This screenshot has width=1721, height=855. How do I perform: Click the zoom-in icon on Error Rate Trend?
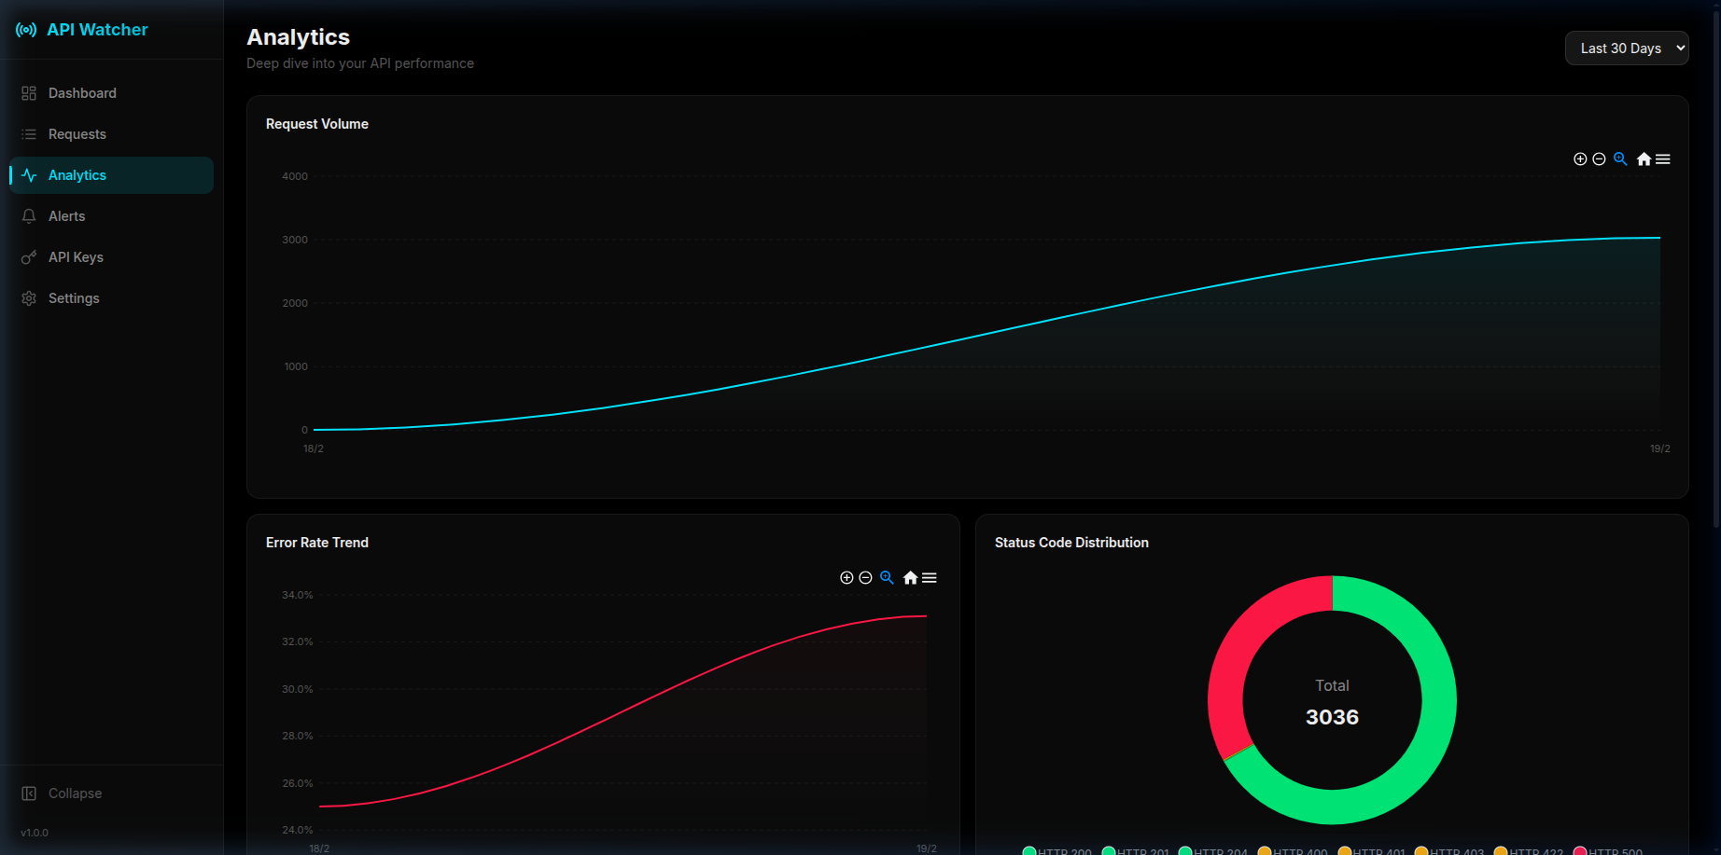pyautogui.click(x=847, y=577)
